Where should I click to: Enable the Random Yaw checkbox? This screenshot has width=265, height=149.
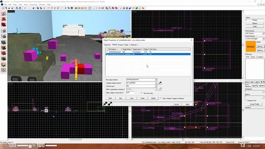tap(246, 101)
